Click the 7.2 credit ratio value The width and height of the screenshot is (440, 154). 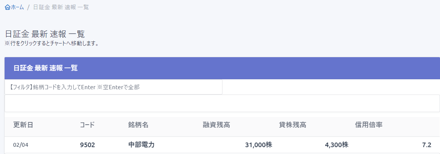(427, 145)
